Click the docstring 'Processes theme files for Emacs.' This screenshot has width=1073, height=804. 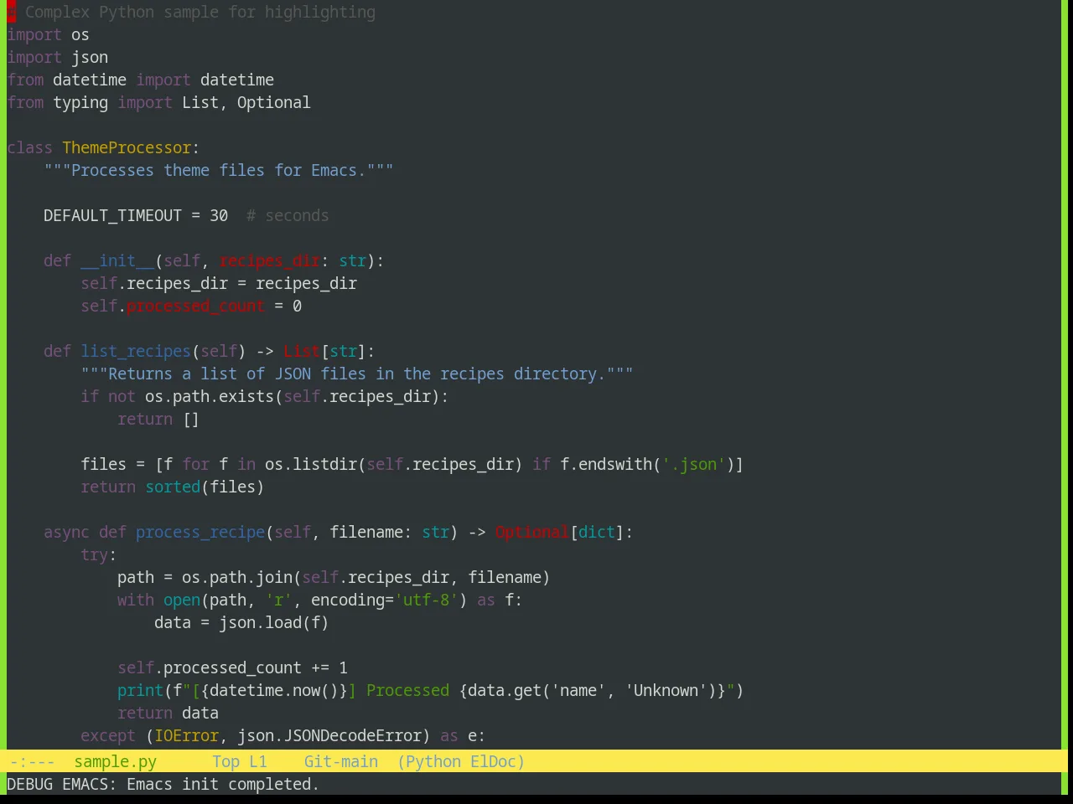tap(218, 170)
